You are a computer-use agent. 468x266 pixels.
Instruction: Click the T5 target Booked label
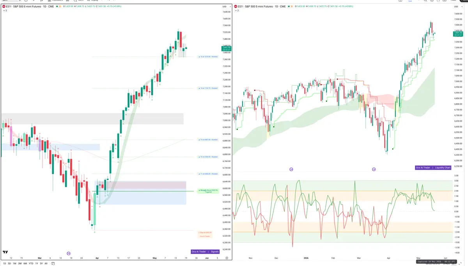pyautogui.click(x=209, y=57)
